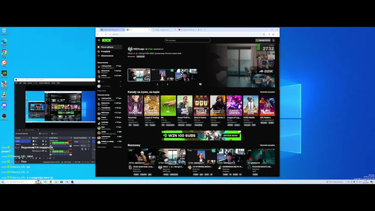Image resolution: width=375 pixels, height=211 pixels.
Task: Open the OBS Fade transition dropdown
Action: [82, 142]
